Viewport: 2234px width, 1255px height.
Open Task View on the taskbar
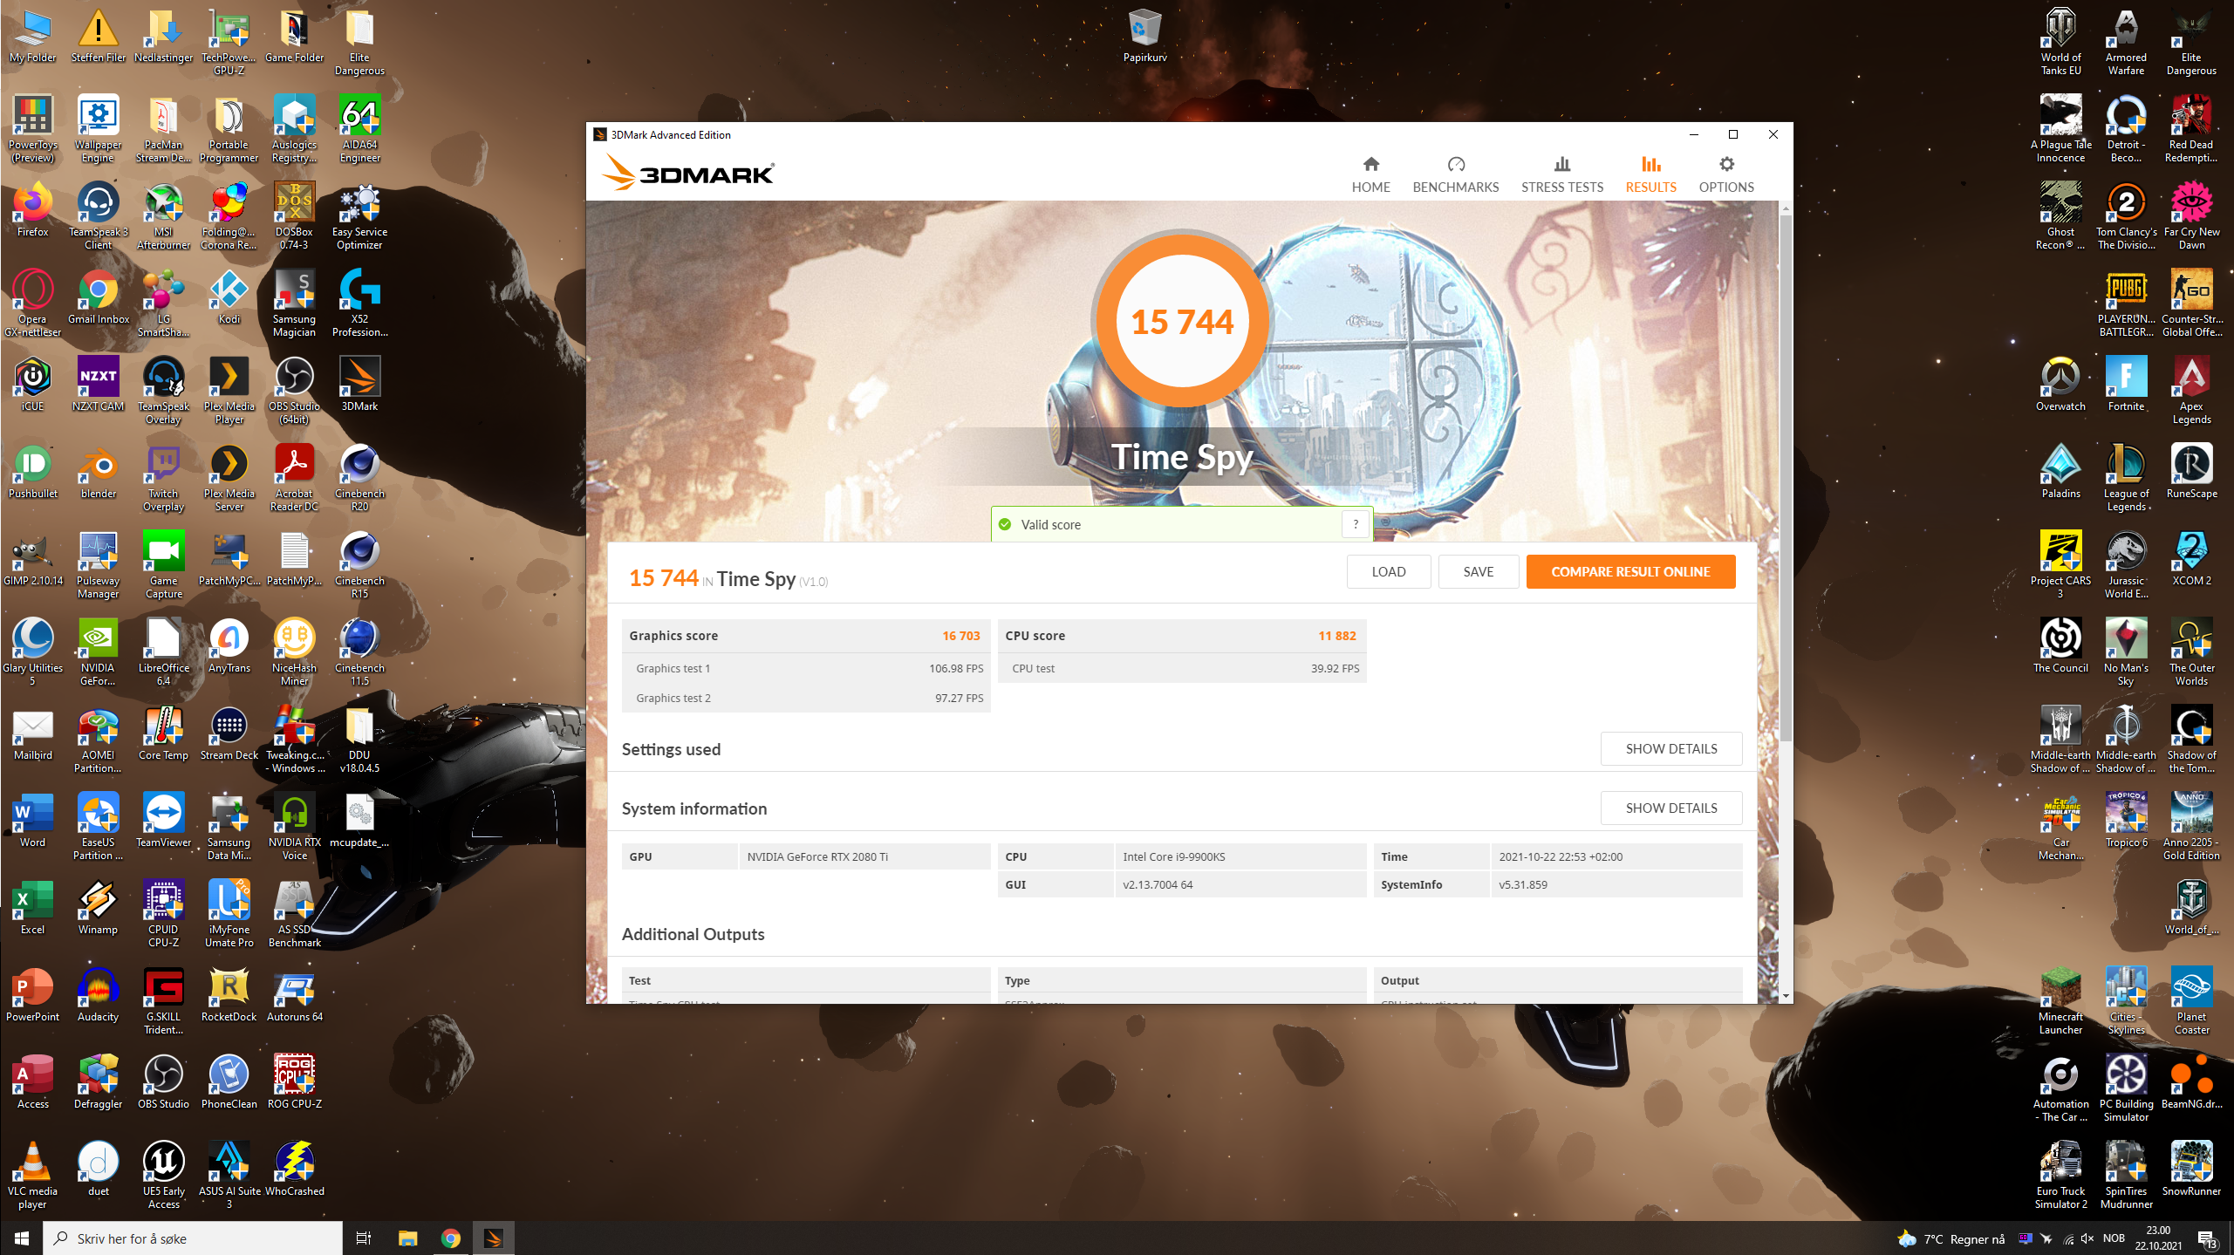364,1238
